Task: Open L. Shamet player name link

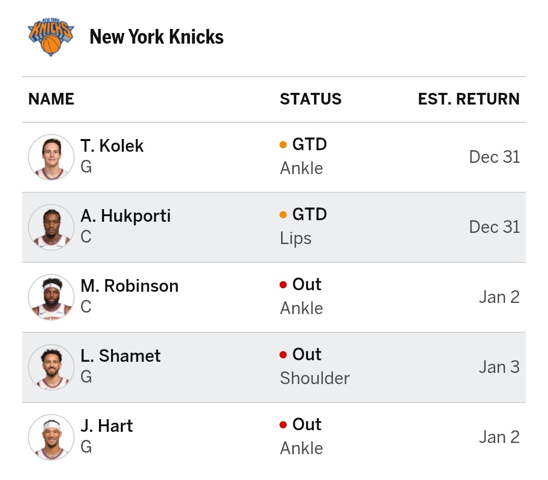Action: point(120,356)
